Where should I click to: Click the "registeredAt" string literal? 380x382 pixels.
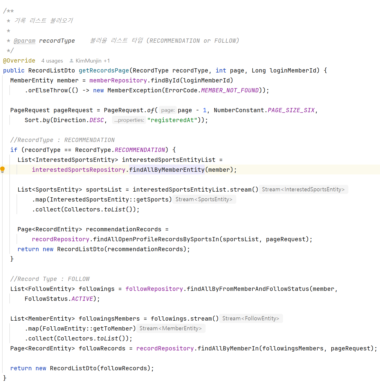tap(172, 120)
